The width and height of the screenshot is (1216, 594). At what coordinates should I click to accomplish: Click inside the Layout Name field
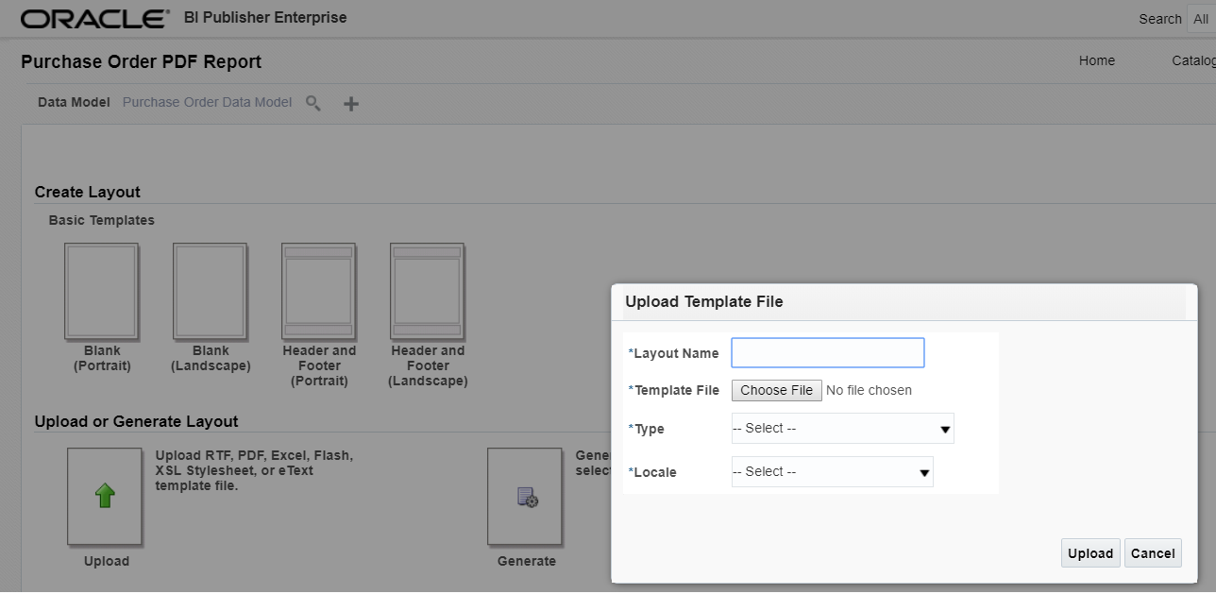pyautogui.click(x=827, y=352)
